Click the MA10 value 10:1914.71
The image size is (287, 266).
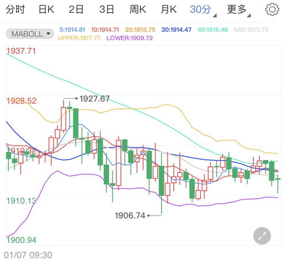point(105,30)
